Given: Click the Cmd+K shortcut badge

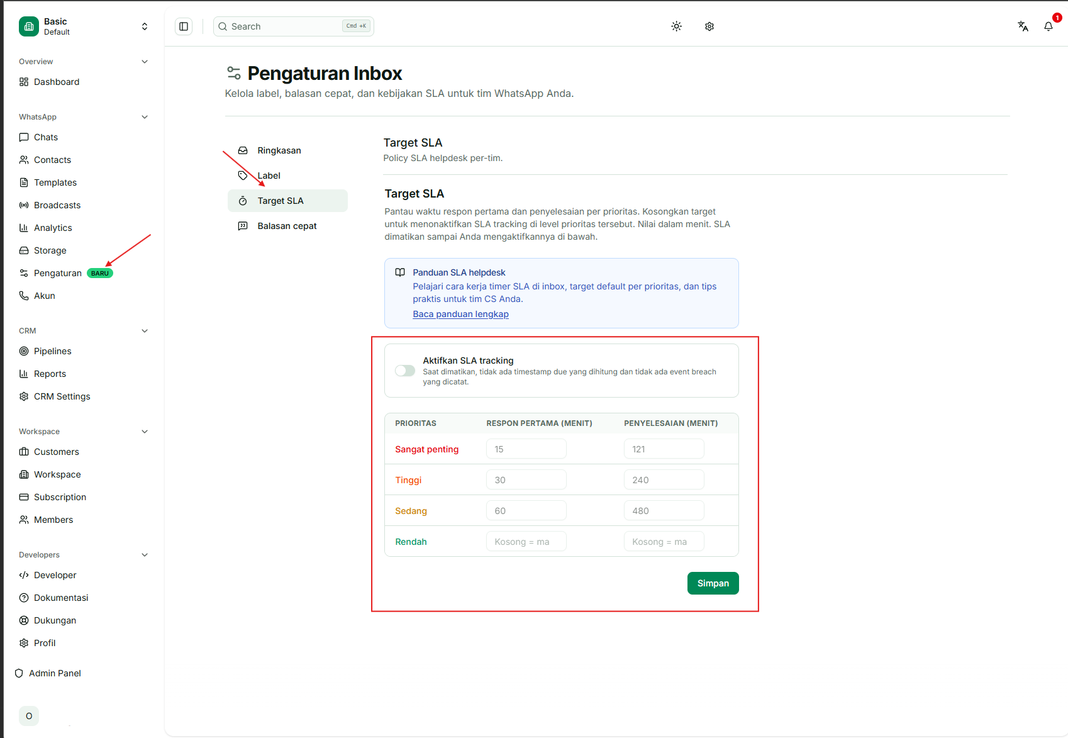Looking at the screenshot, I should [356, 26].
